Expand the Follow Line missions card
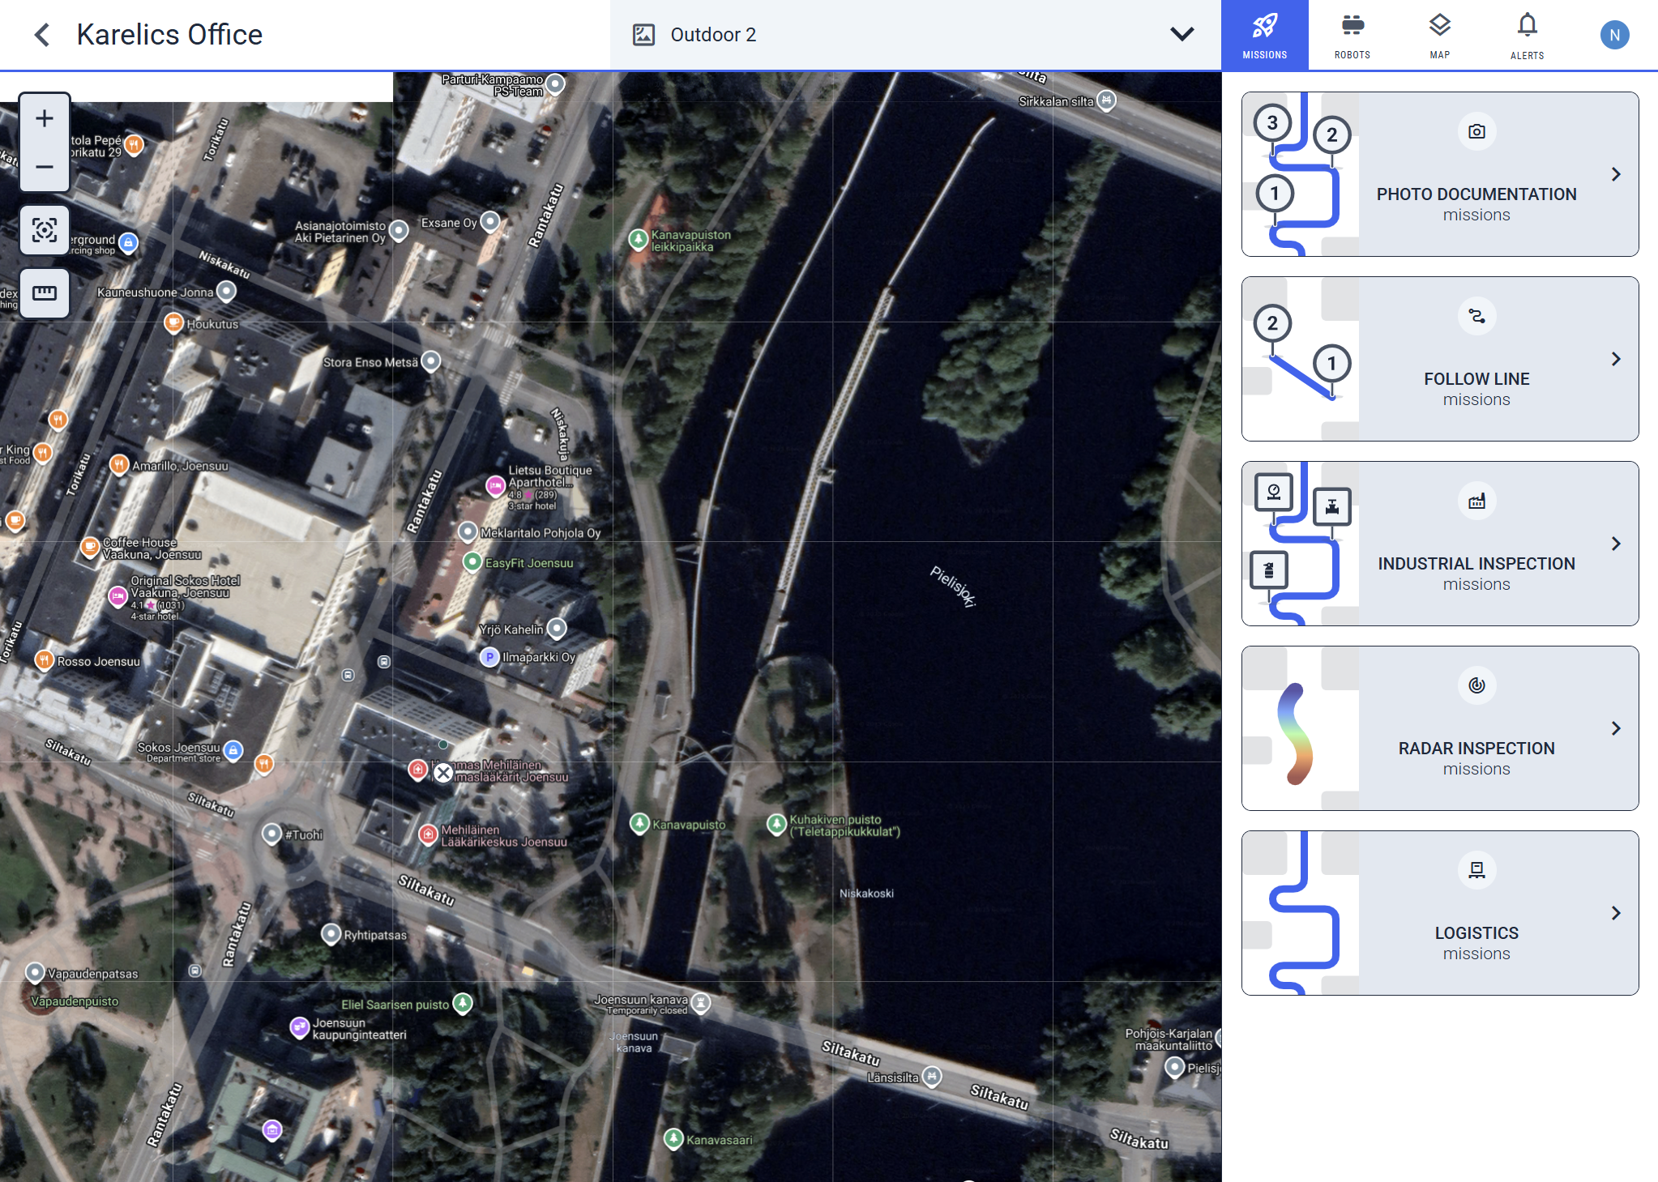 (x=1616, y=359)
